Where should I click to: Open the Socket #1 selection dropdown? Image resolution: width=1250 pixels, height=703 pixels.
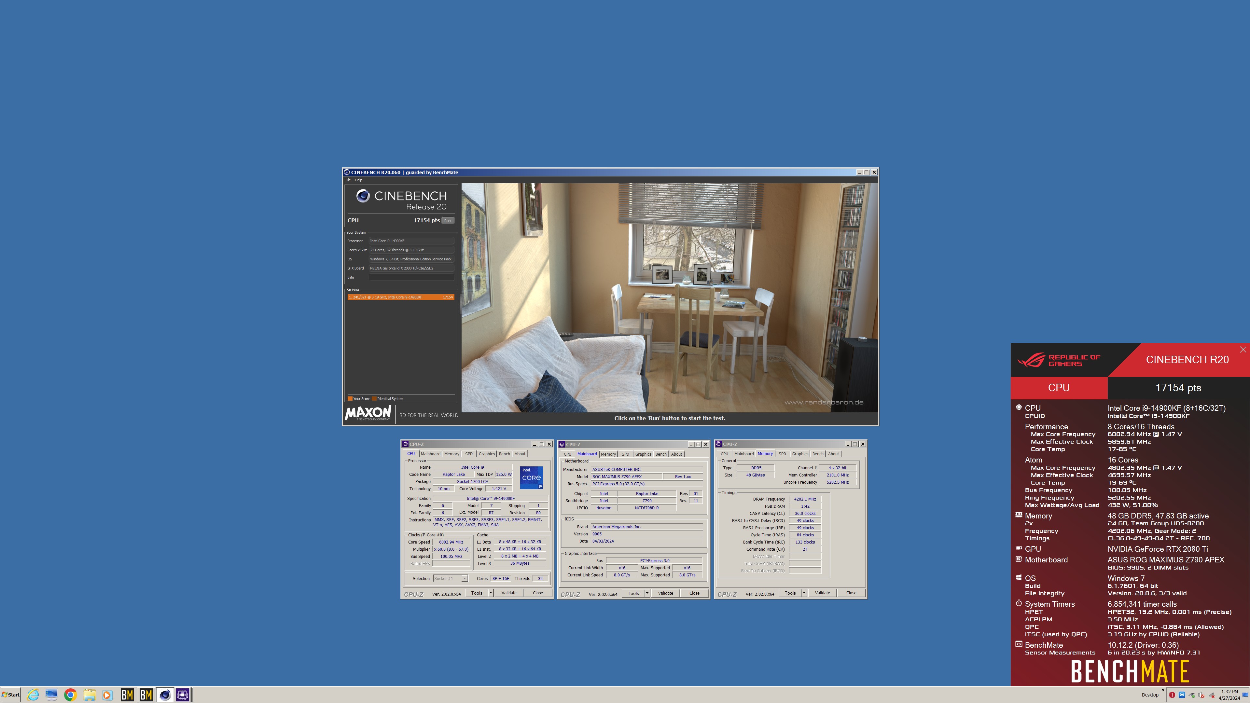click(x=465, y=578)
